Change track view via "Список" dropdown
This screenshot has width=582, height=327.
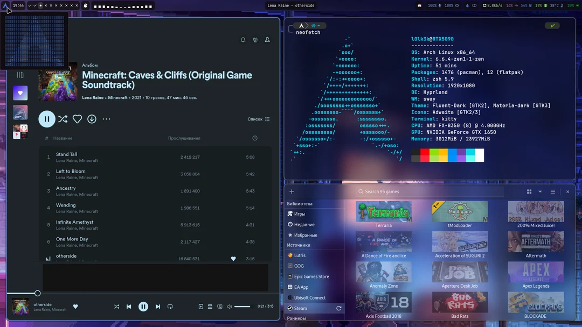[258, 119]
